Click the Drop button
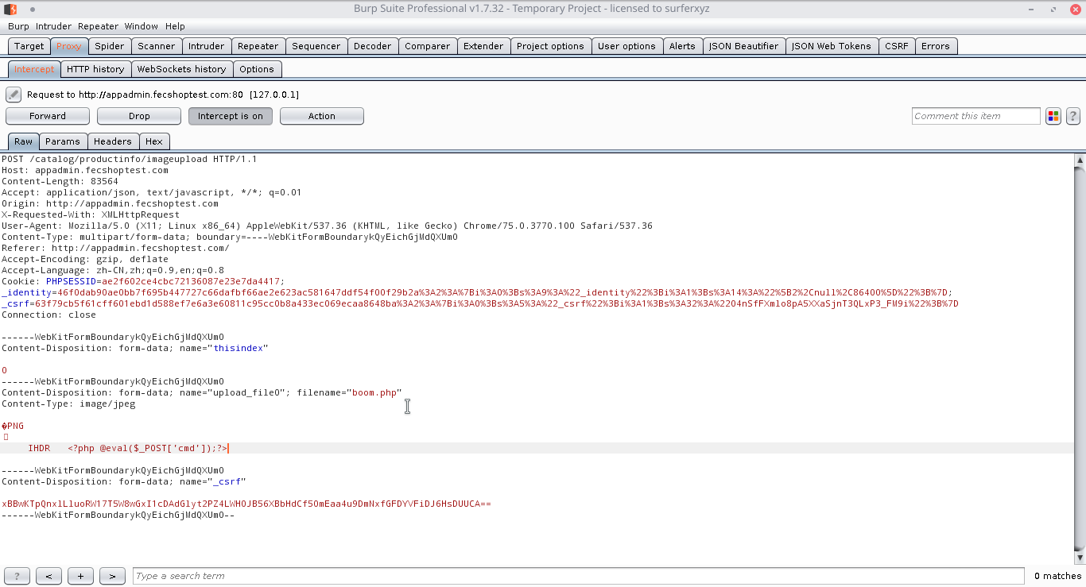 click(139, 116)
